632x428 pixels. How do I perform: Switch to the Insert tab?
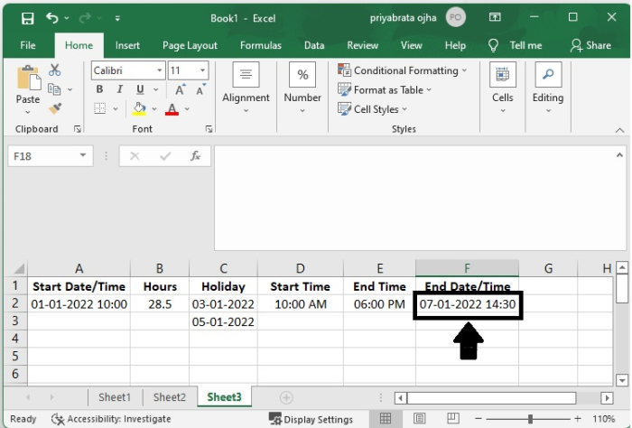[127, 45]
